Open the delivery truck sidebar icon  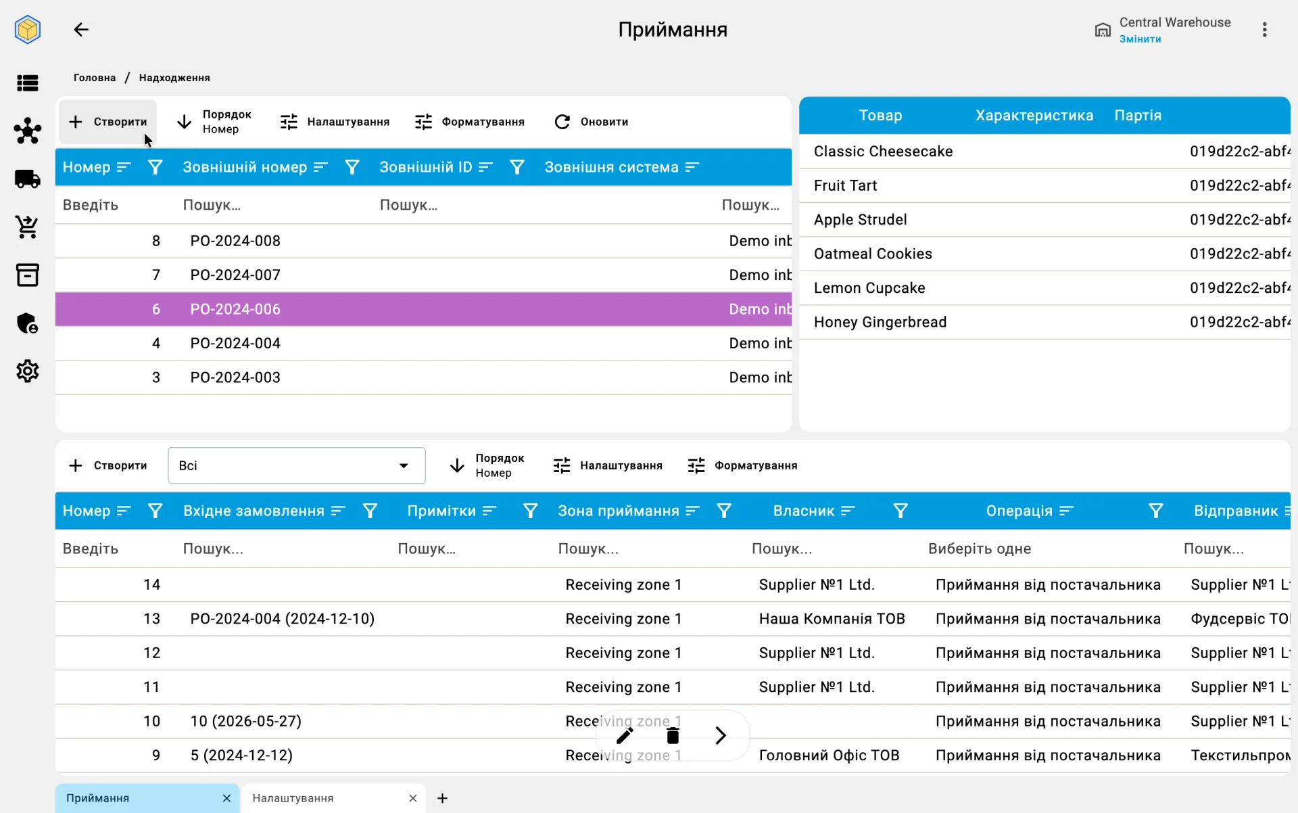(x=28, y=179)
